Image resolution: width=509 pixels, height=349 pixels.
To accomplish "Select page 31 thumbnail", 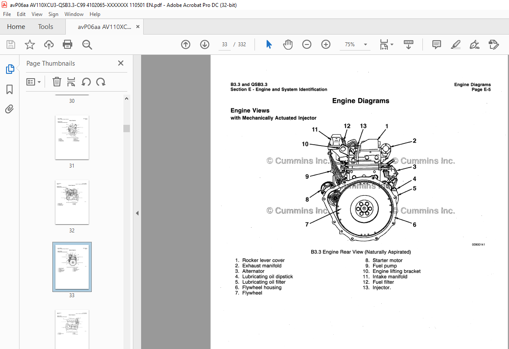I will coord(72,137).
